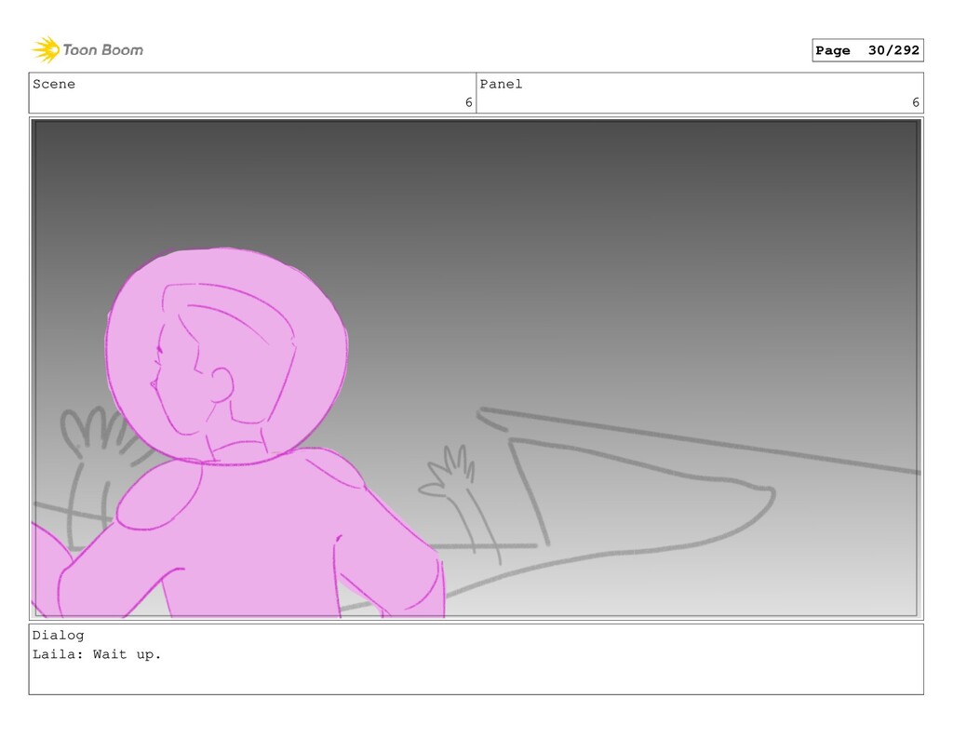953x738 pixels.
Task: Select scene number 6 value
Action: [469, 102]
